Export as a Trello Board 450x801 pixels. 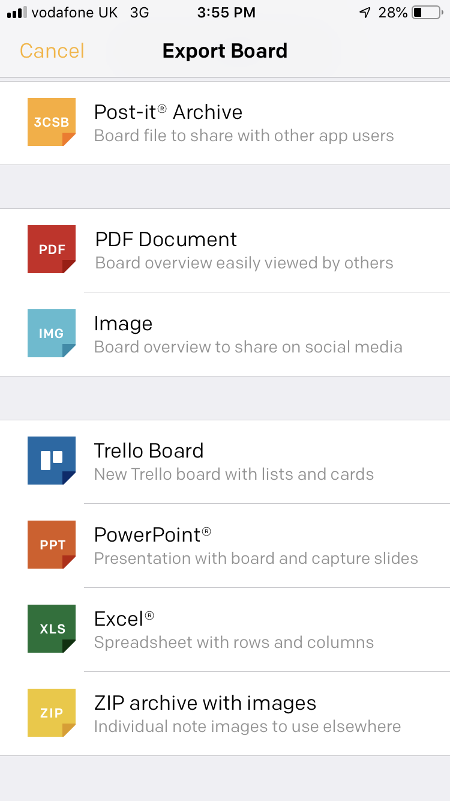click(x=234, y=462)
